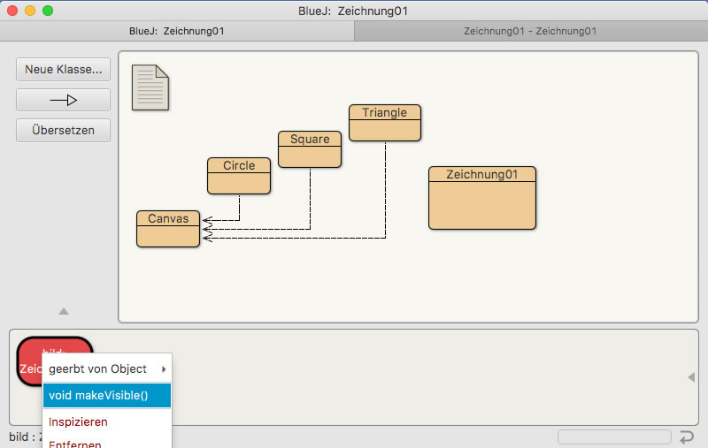Click the left-pointing triangle on right edge

[x=691, y=378]
